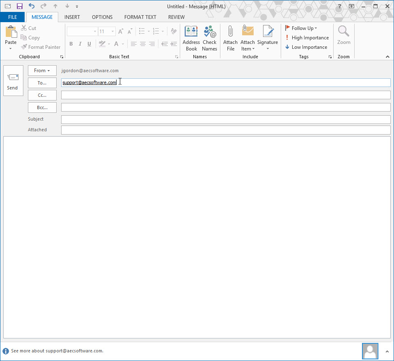Open the FORMAT TEXT tab
This screenshot has width=394, height=361.
[x=140, y=17]
